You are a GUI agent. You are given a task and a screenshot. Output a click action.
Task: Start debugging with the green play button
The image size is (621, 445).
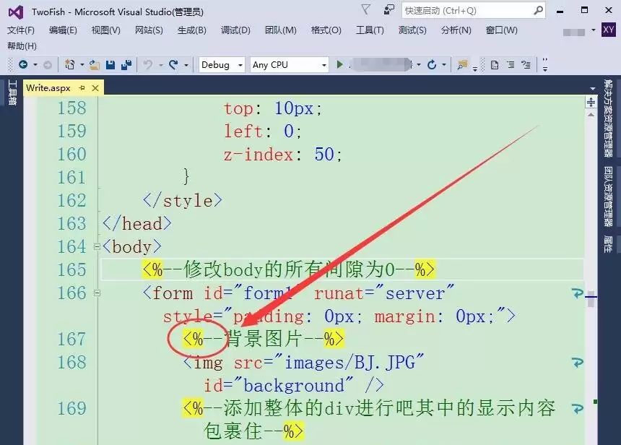tap(339, 65)
